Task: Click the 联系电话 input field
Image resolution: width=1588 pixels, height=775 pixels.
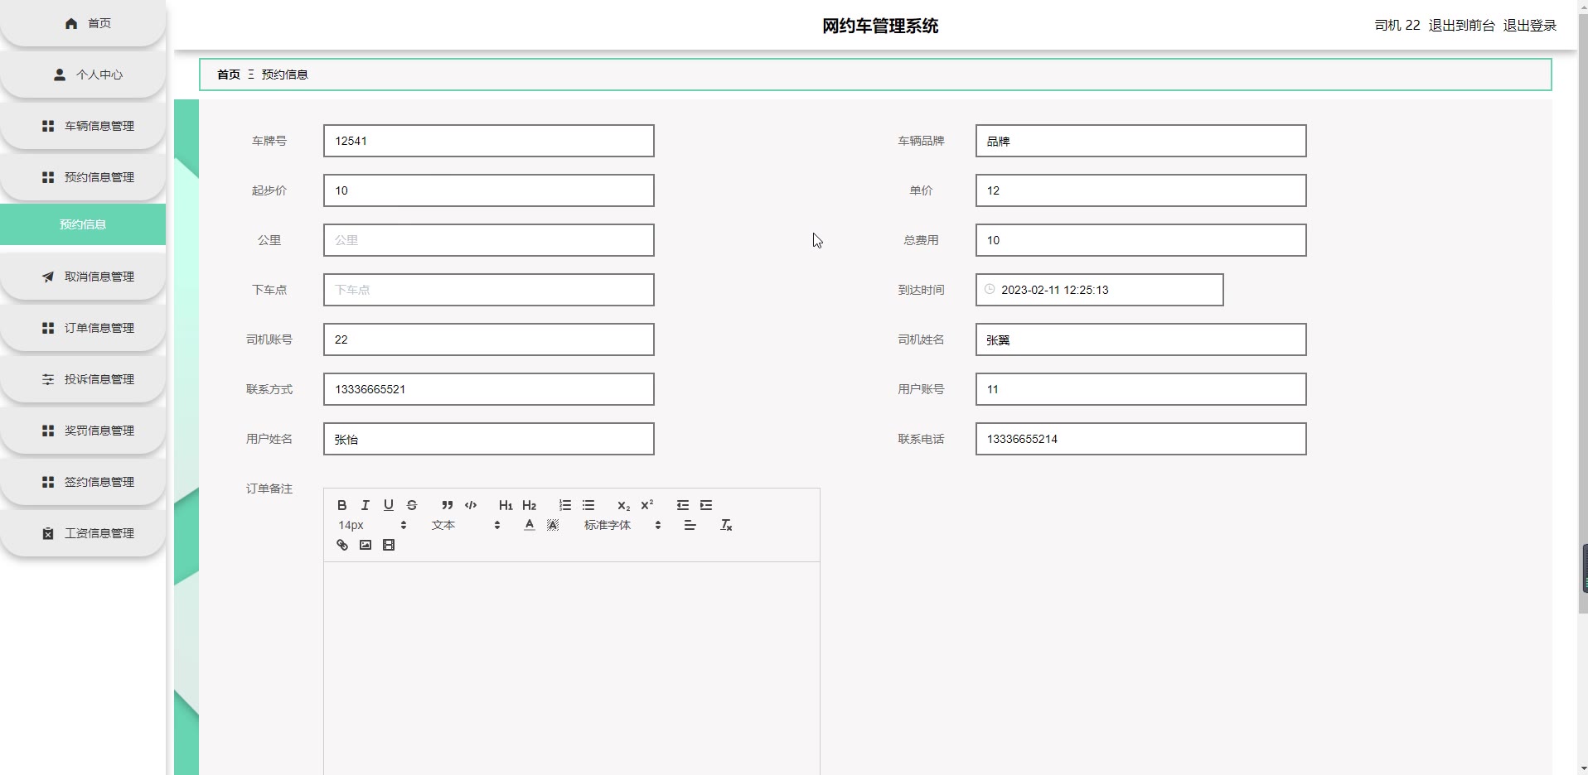Action: pos(1140,439)
